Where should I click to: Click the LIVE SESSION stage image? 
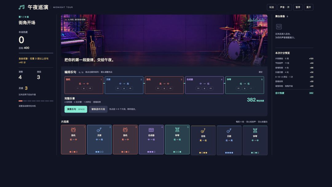coord(164,41)
